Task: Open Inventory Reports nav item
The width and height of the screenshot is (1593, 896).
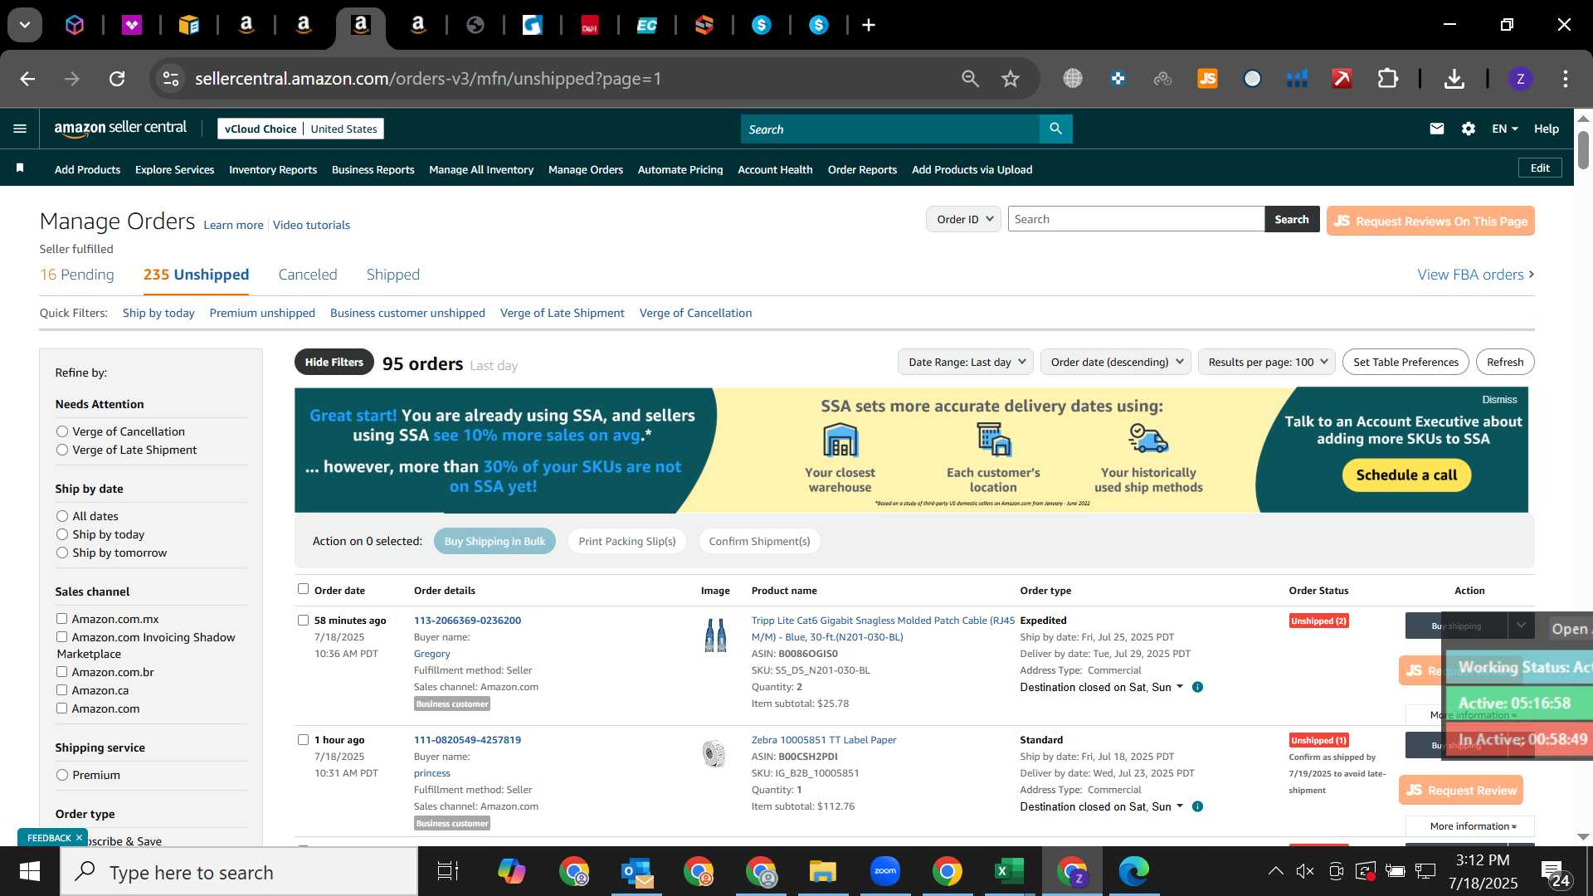Action: tap(273, 169)
